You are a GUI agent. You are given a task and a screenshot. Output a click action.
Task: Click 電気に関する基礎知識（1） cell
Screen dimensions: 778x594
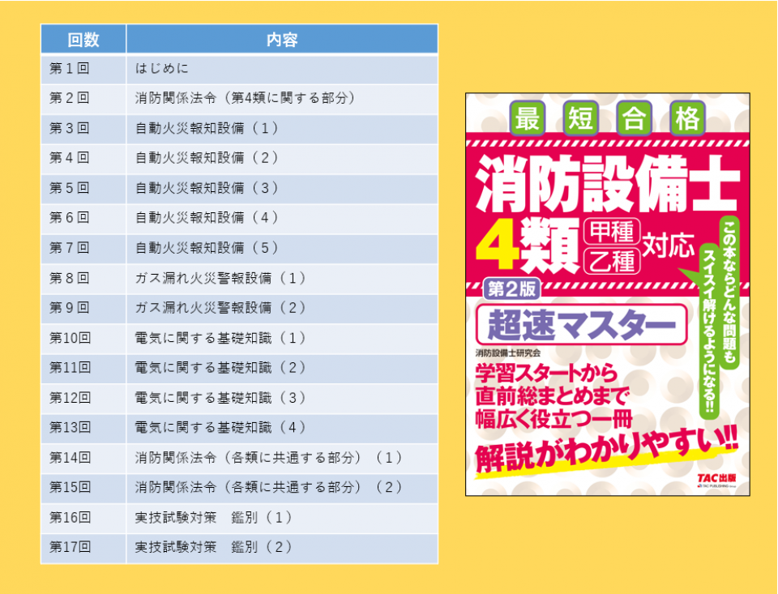click(221, 338)
